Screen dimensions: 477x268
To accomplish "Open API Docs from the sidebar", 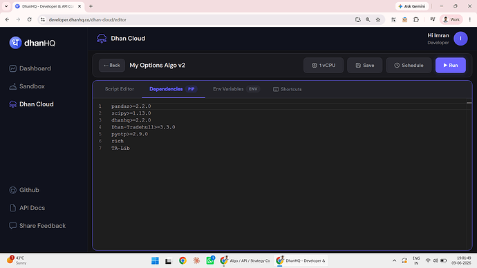I will click(x=27, y=208).
